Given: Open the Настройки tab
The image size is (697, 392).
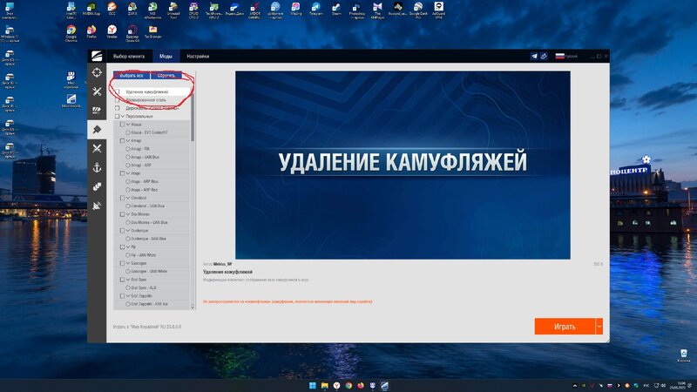Looking at the screenshot, I should [x=198, y=56].
